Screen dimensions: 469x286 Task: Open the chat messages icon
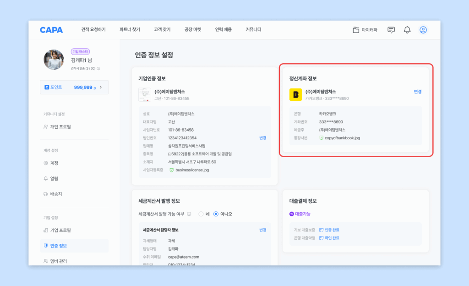tap(391, 30)
